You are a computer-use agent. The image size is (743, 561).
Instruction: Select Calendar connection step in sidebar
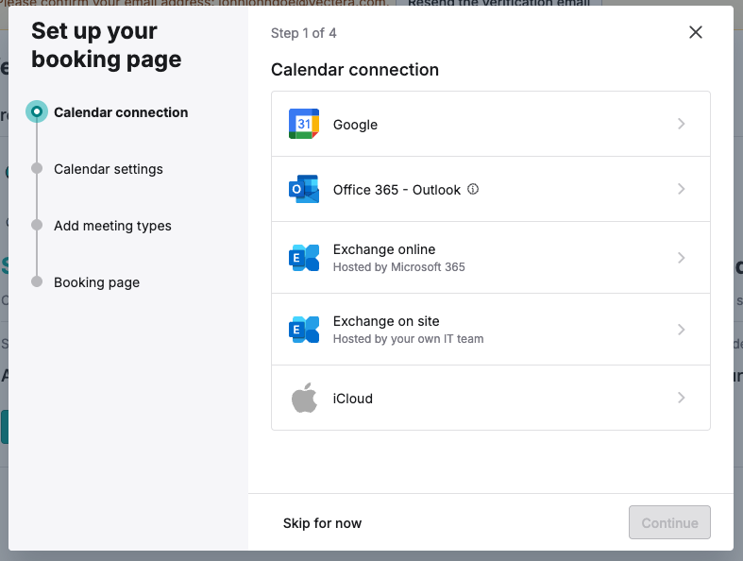click(121, 112)
